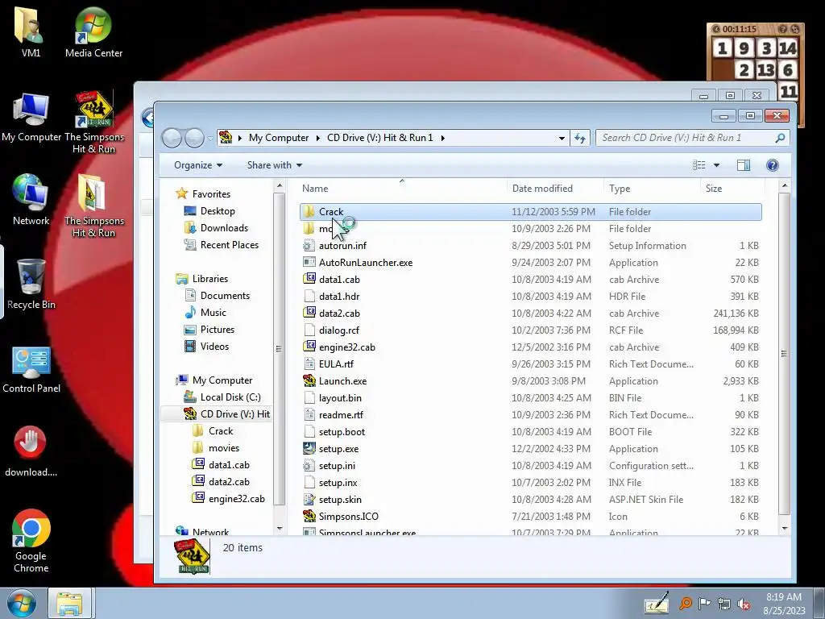Open the address bar history dropdown
The image size is (825, 619).
coord(562,138)
